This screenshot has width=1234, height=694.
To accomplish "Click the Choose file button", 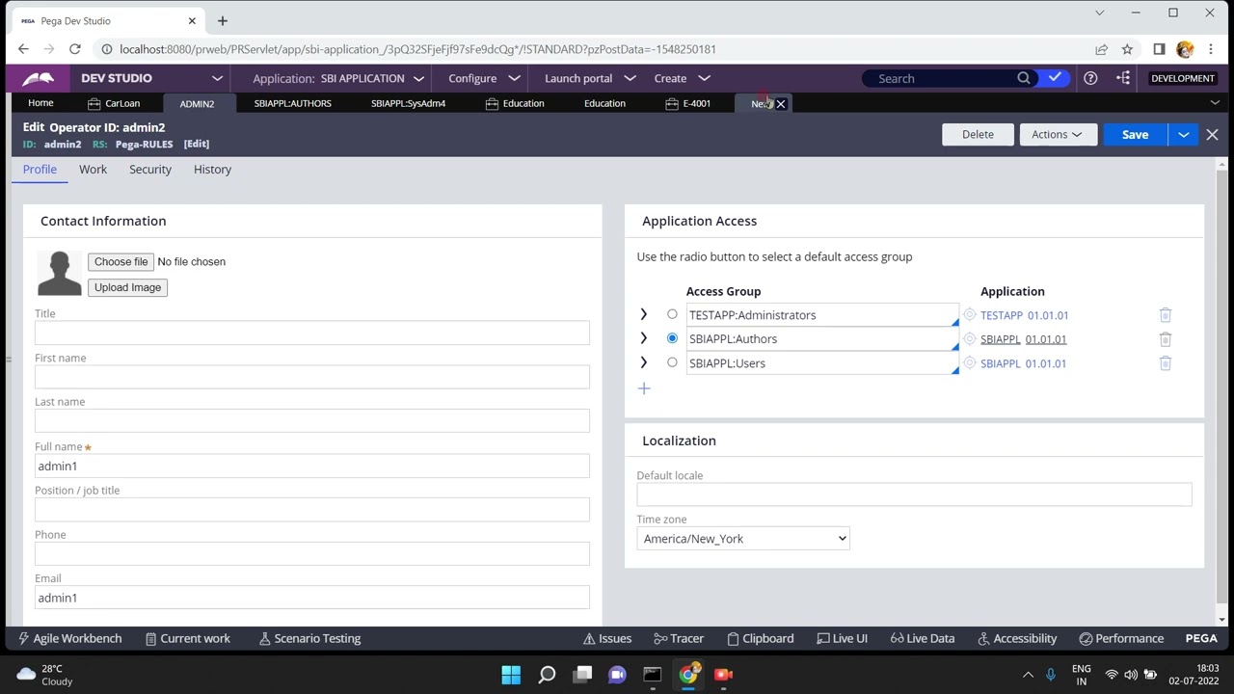I will coord(121,262).
